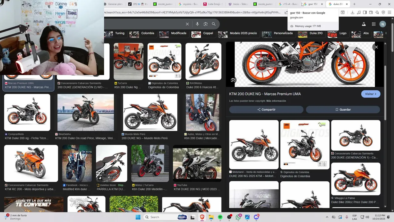Switch to Inicio - Teleca tab
Screen dimensions: 394x222
pos(239,4)
